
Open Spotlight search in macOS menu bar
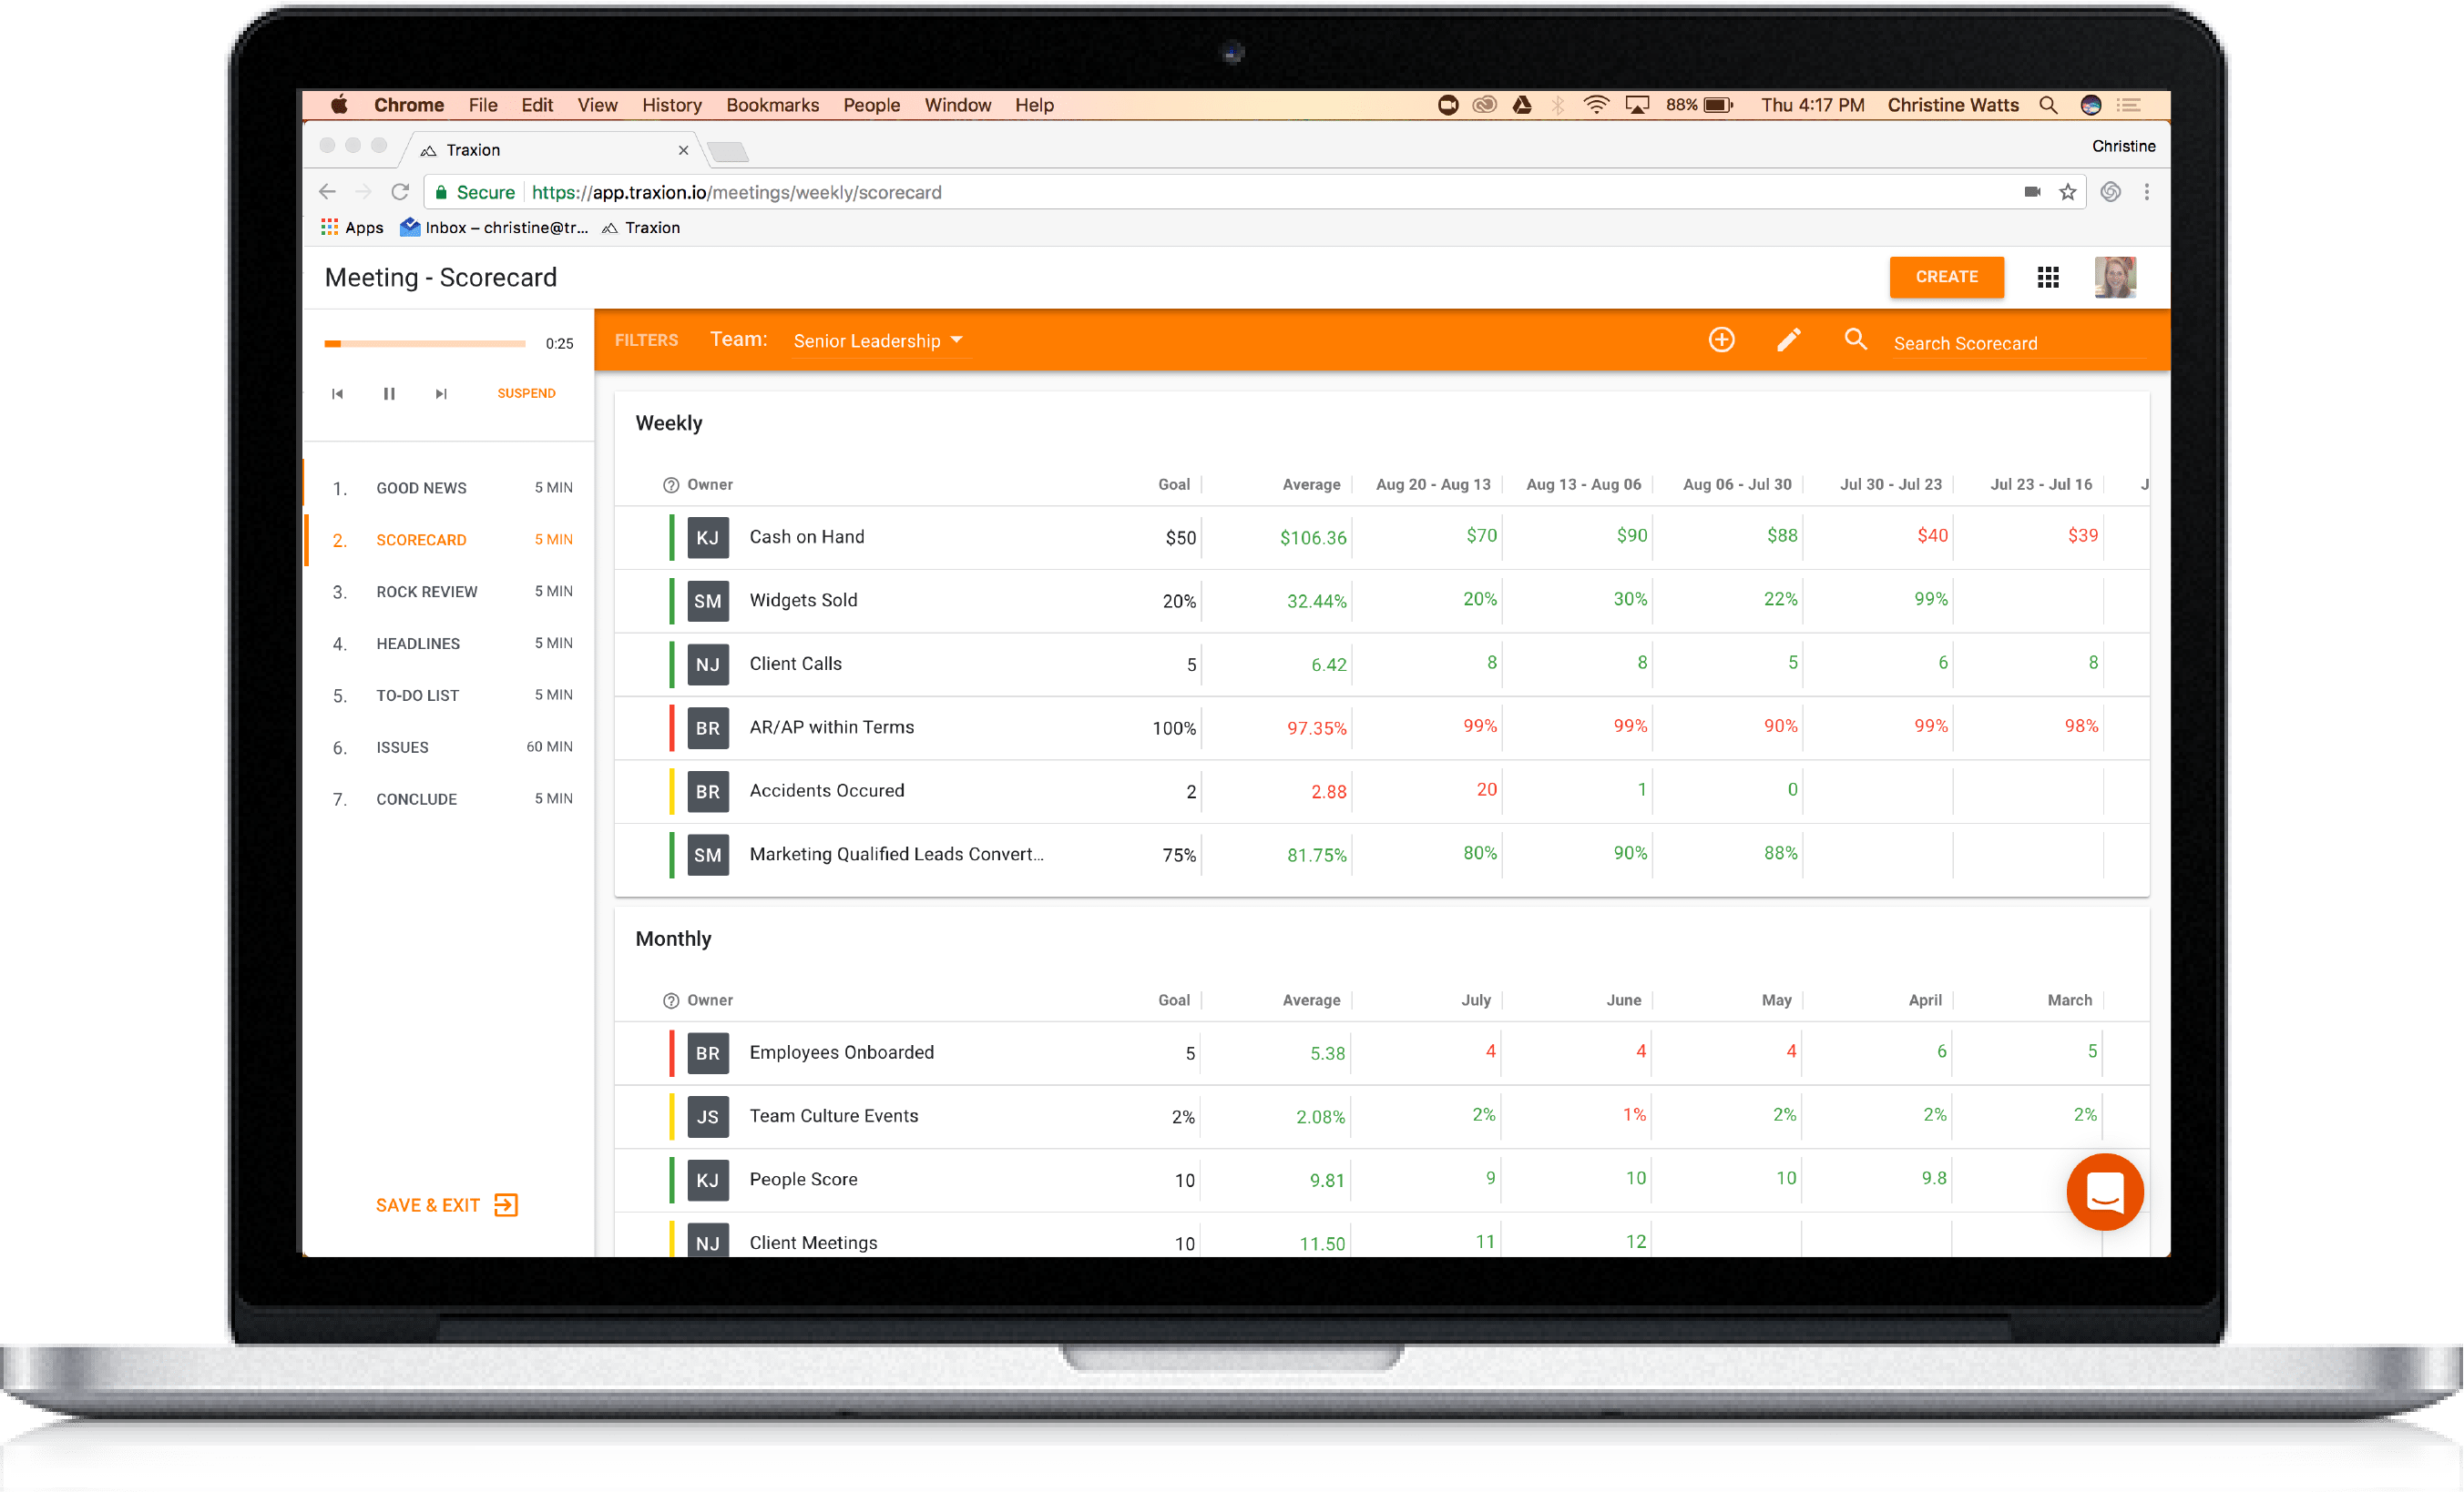[2048, 105]
